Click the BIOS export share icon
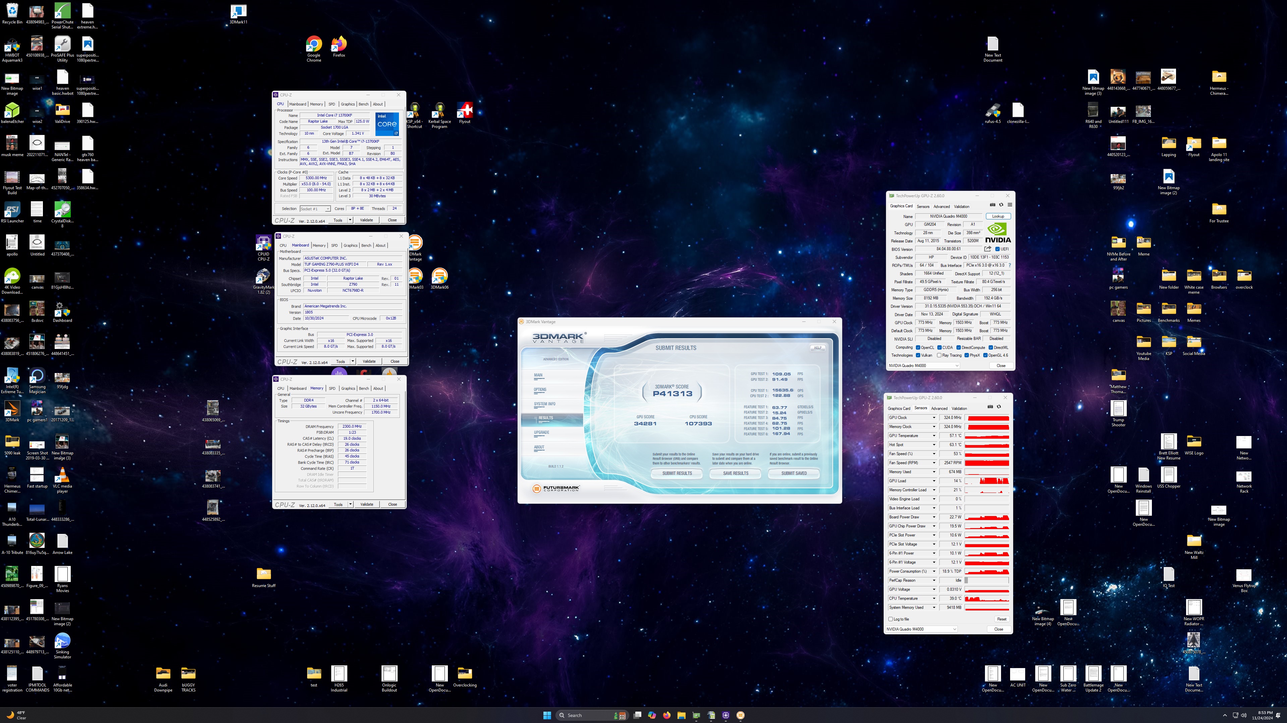This screenshot has width=1287, height=723. (988, 249)
